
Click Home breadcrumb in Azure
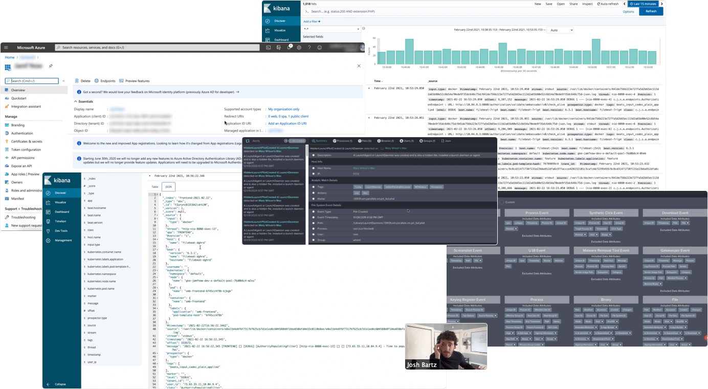tap(10, 57)
